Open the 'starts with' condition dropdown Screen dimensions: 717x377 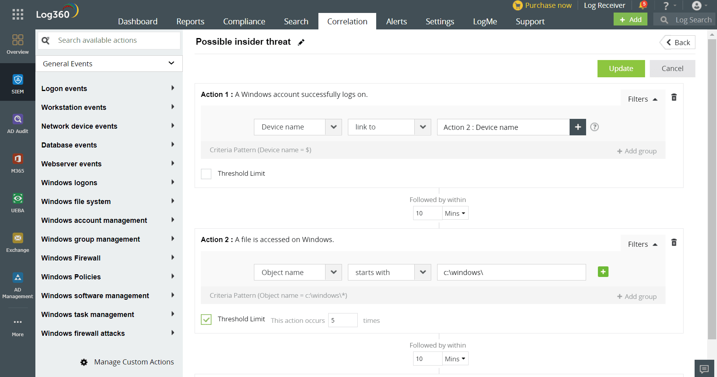(389, 272)
